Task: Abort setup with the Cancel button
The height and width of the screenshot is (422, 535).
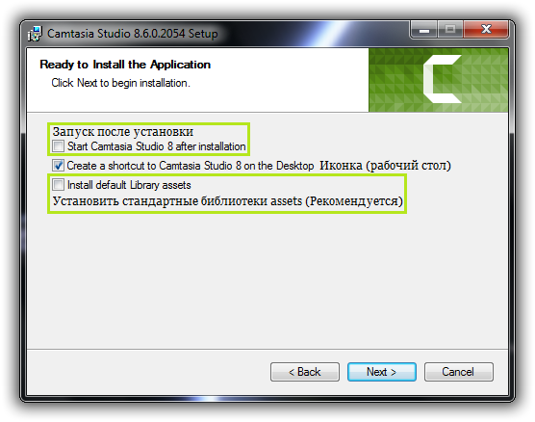Action: [459, 372]
